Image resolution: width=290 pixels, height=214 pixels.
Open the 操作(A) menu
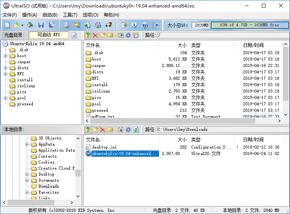point(30,15)
